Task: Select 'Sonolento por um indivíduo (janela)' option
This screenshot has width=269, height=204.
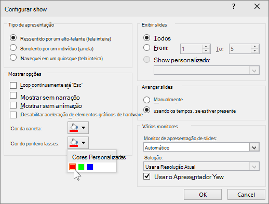Action: pyautogui.click(x=13, y=48)
